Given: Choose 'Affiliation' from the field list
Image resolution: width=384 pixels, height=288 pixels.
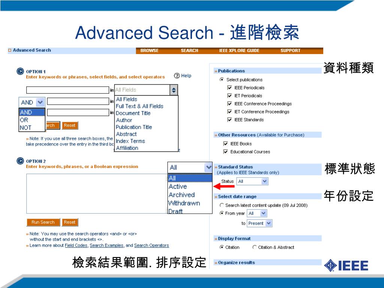Looking at the screenshot, I should [x=127, y=148].
